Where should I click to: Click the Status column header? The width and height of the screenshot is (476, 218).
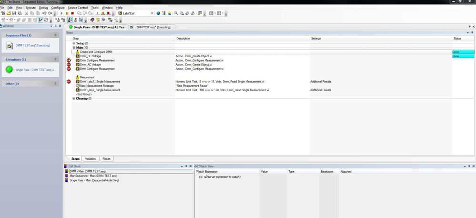pos(457,39)
